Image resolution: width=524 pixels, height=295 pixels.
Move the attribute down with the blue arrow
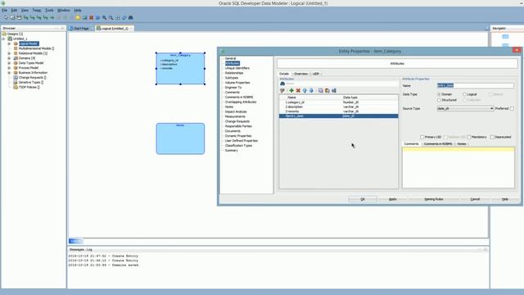coord(311,91)
